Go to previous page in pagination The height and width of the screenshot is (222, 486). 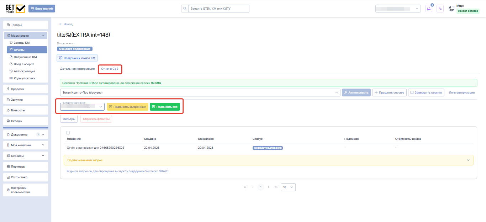click(x=253, y=187)
